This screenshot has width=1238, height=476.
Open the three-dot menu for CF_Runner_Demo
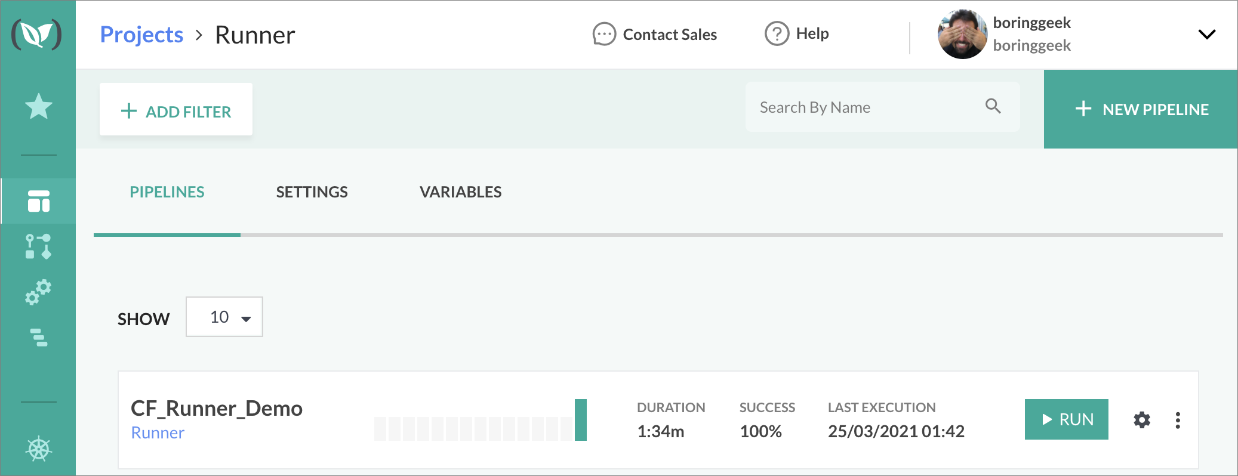click(1178, 420)
